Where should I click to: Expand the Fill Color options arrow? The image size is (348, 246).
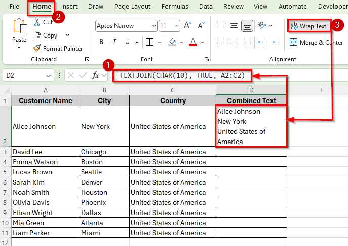click(x=181, y=42)
